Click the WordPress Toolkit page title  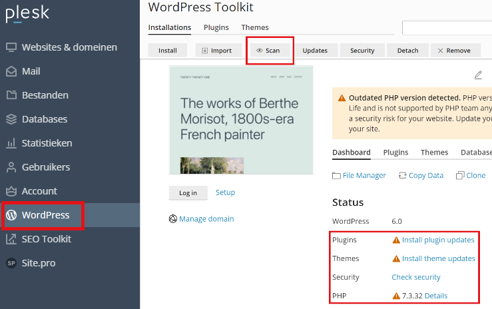[x=201, y=7]
